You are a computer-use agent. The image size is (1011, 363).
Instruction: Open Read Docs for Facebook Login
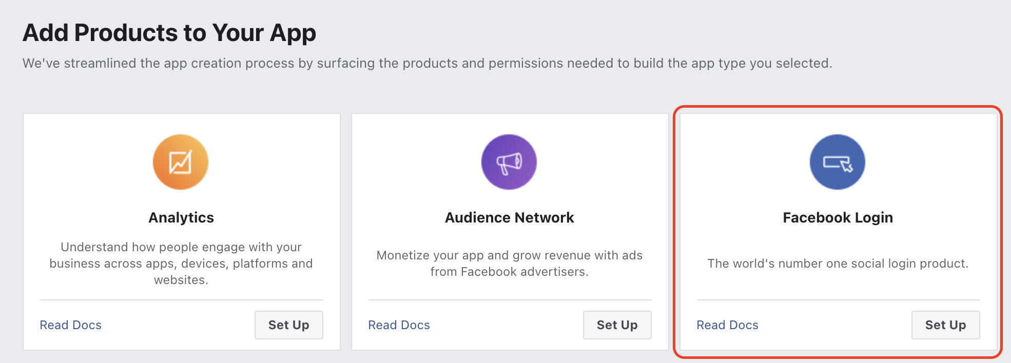pyautogui.click(x=727, y=325)
